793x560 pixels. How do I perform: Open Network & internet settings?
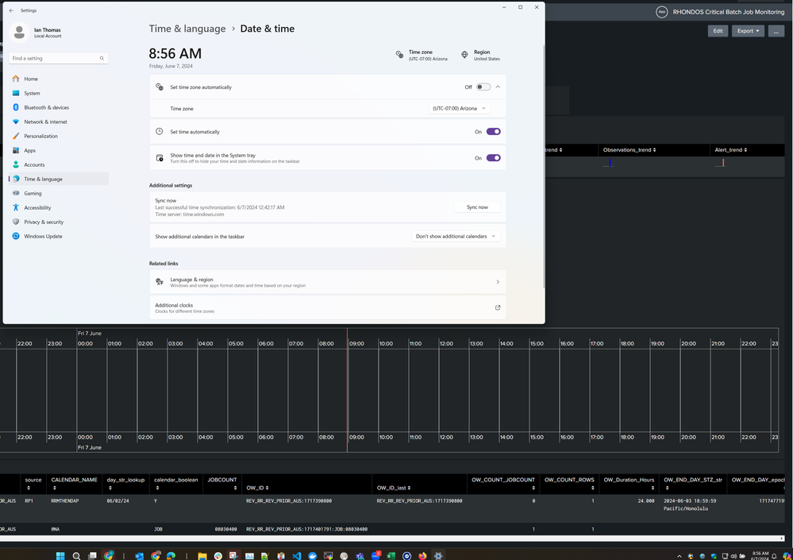[x=45, y=122]
